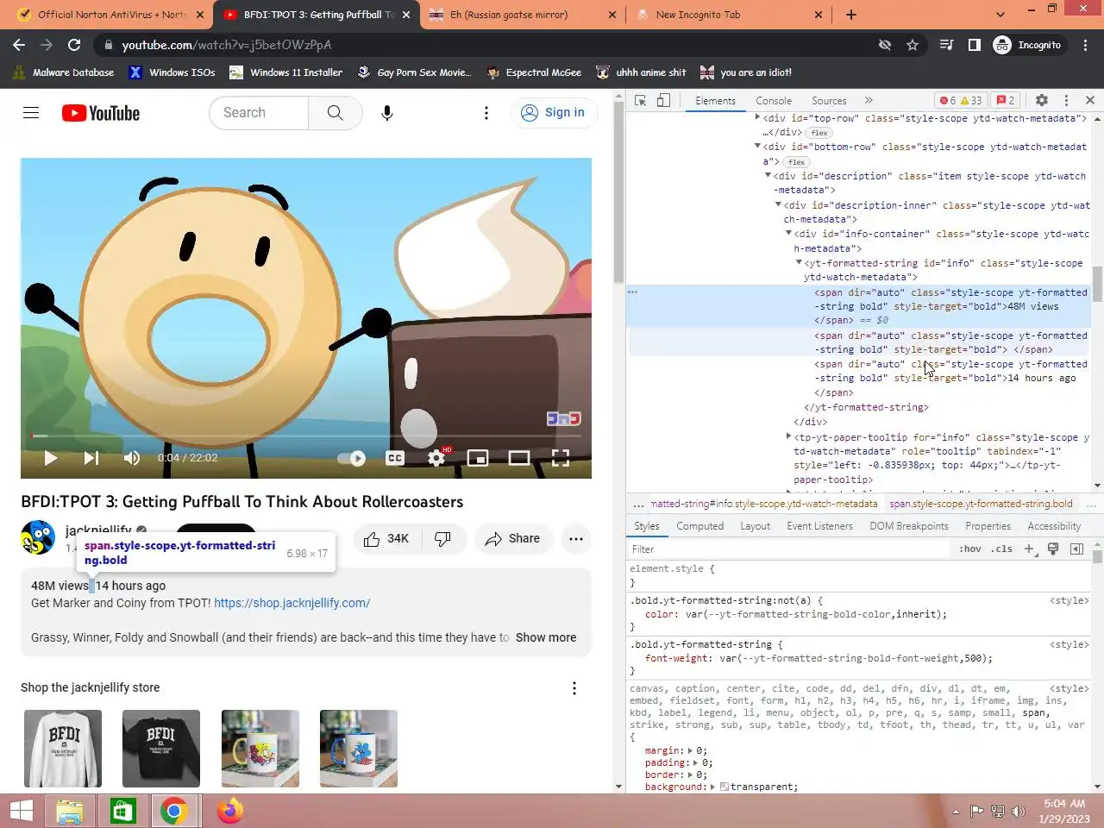Open the player settings gear

[x=437, y=458]
